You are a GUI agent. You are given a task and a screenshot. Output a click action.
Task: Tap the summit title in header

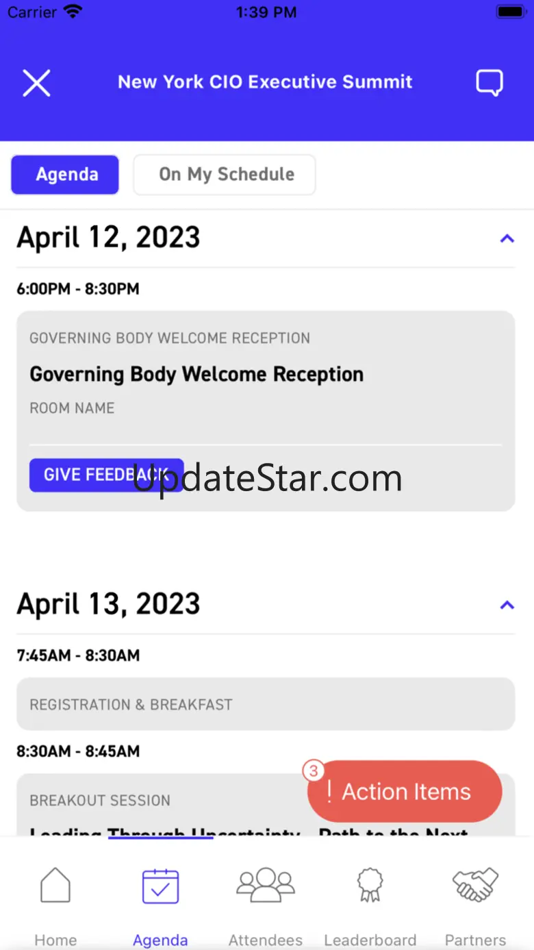coord(265,82)
